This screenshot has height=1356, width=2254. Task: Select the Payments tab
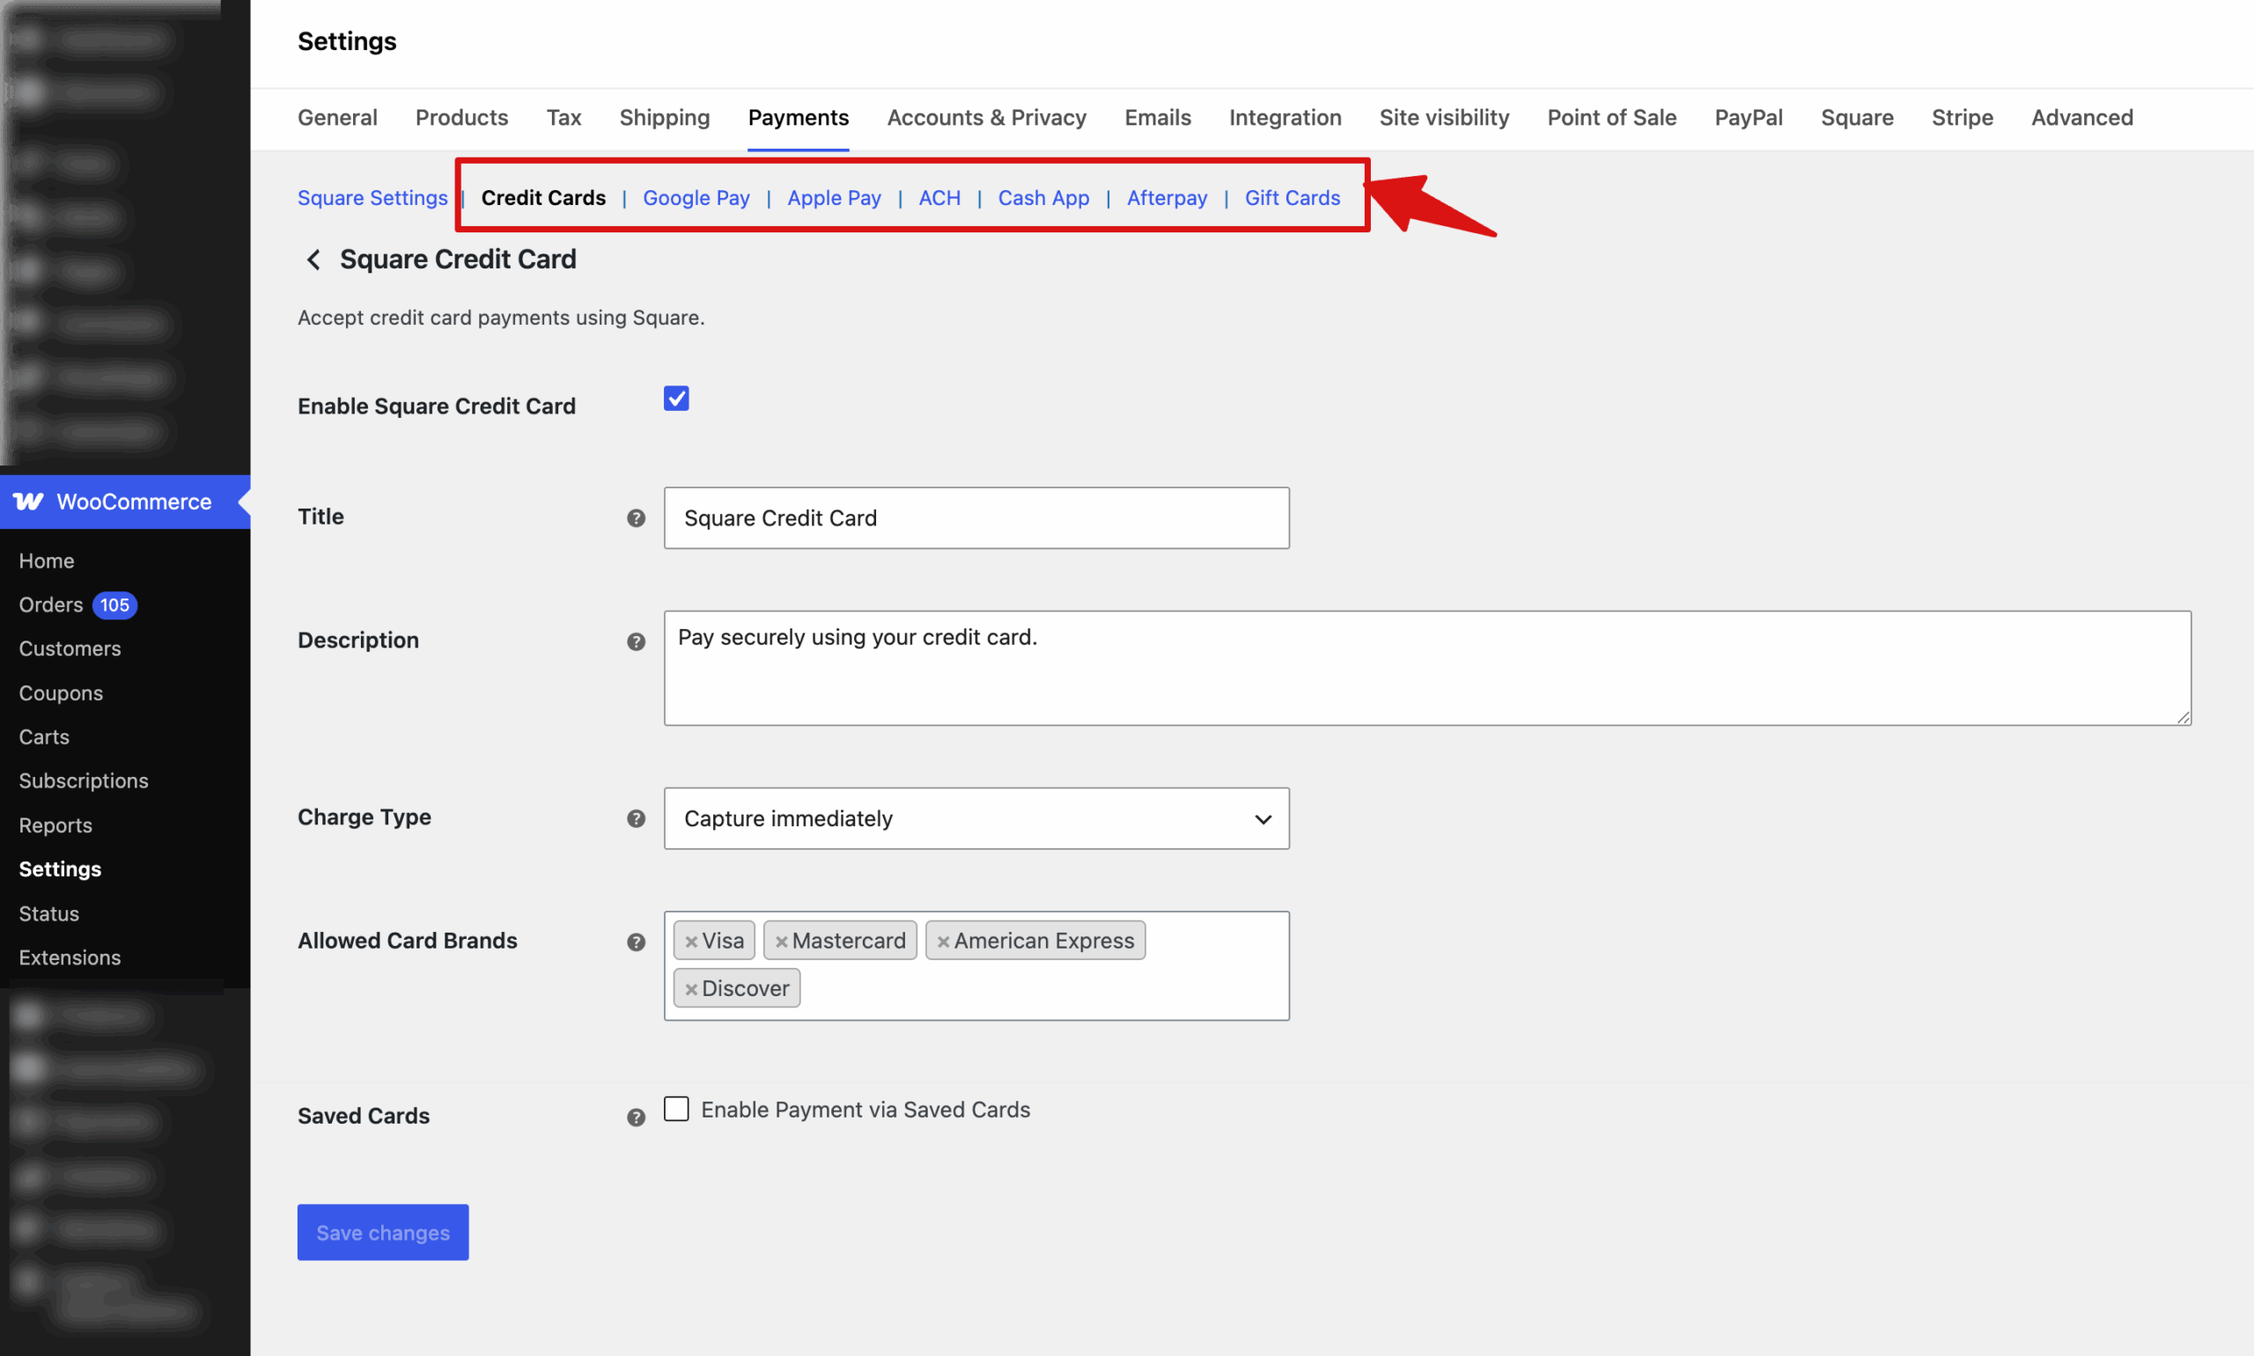point(798,118)
